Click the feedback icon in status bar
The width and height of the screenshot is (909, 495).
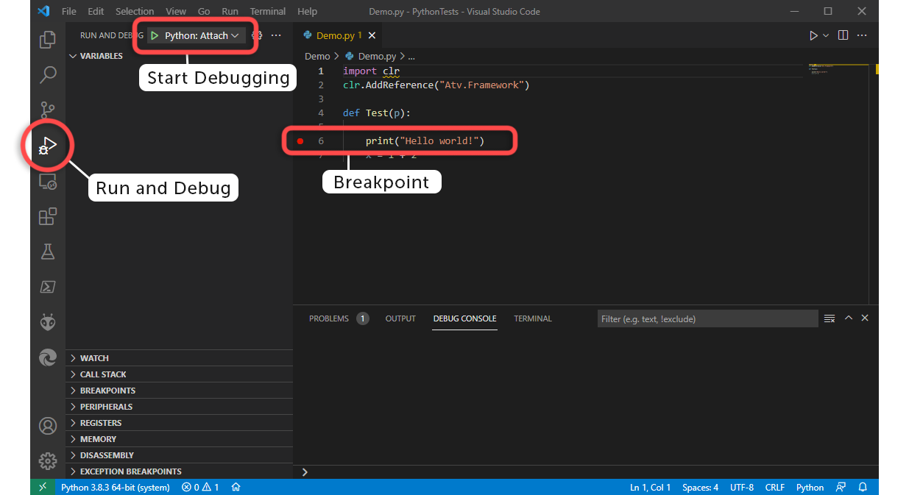pyautogui.click(x=841, y=487)
